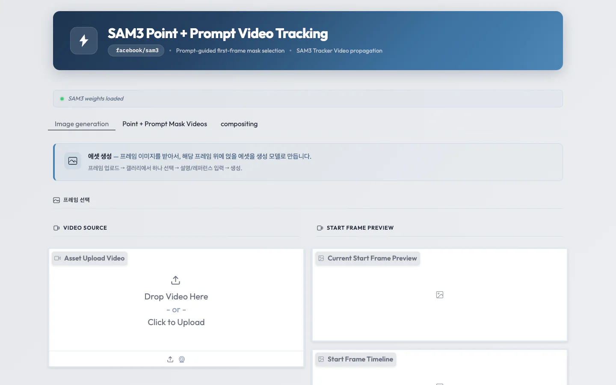Image resolution: width=616 pixels, height=385 pixels.
Task: Click the image icon in the 에셋 생성 banner
Action: point(73,161)
